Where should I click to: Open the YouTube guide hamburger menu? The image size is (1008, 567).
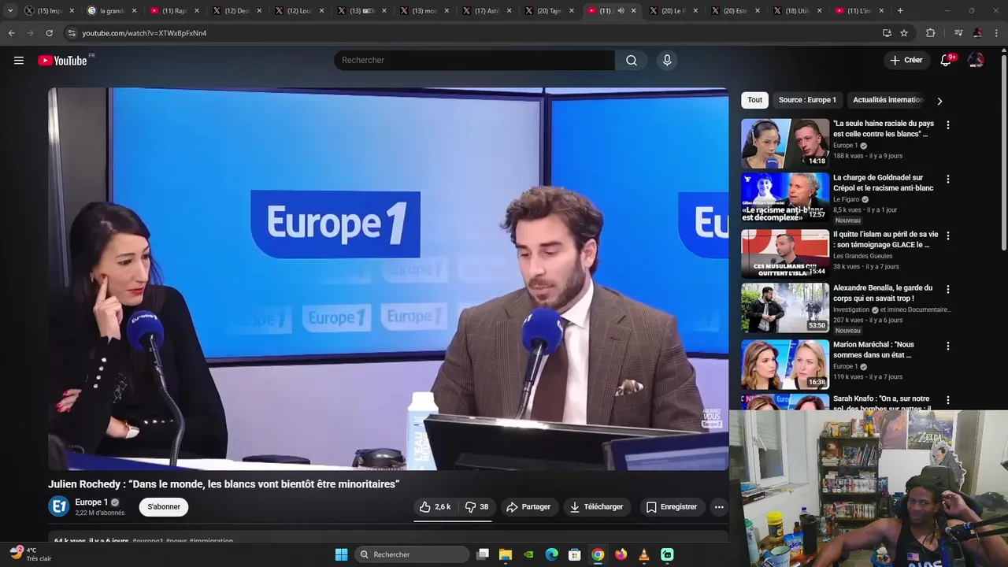pos(19,61)
